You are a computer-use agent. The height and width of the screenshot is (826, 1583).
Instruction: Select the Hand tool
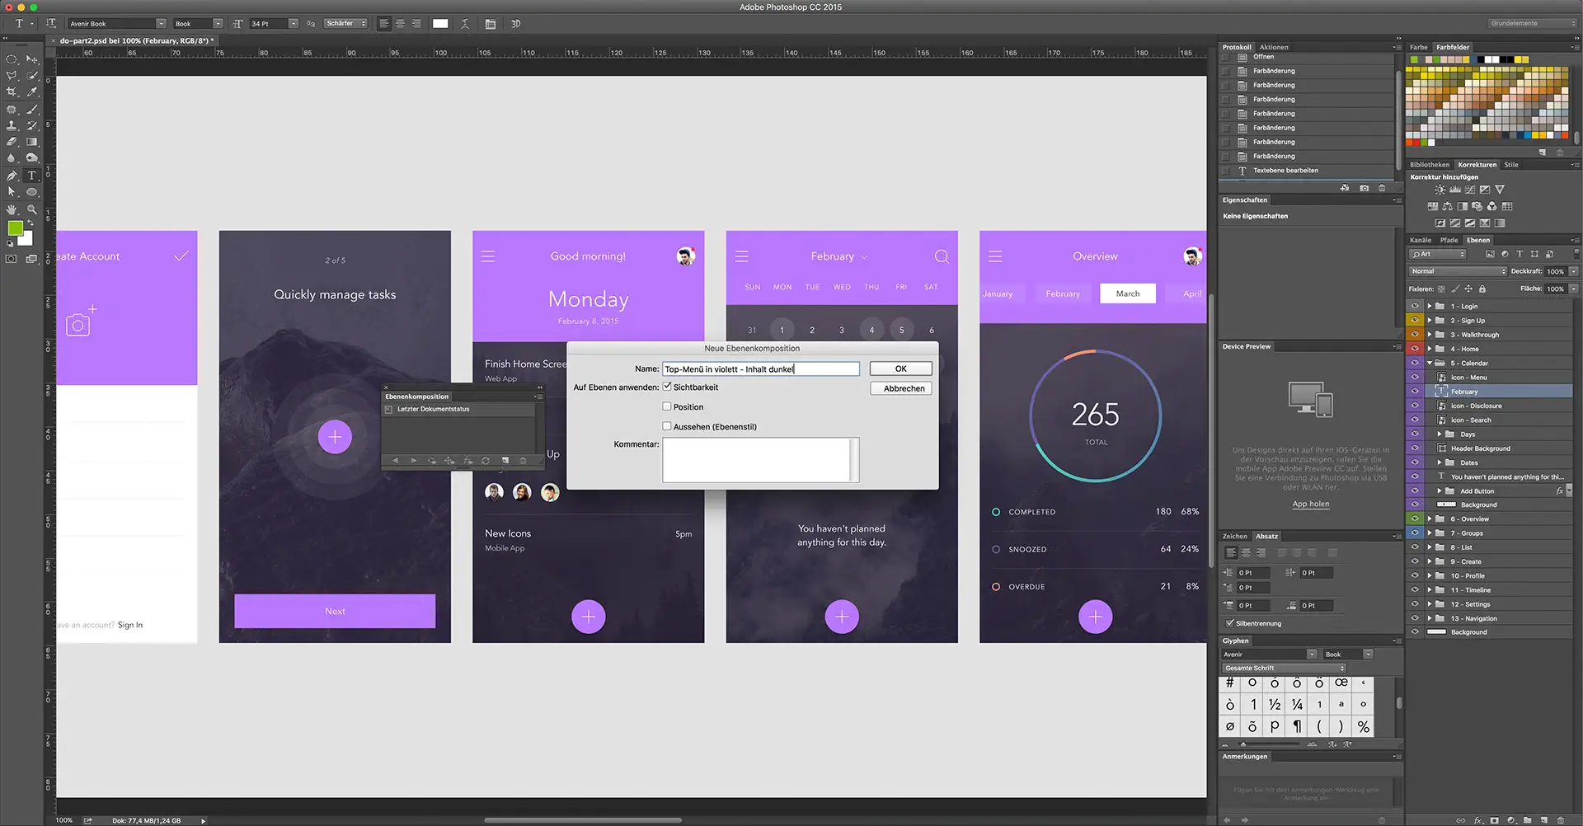12,209
